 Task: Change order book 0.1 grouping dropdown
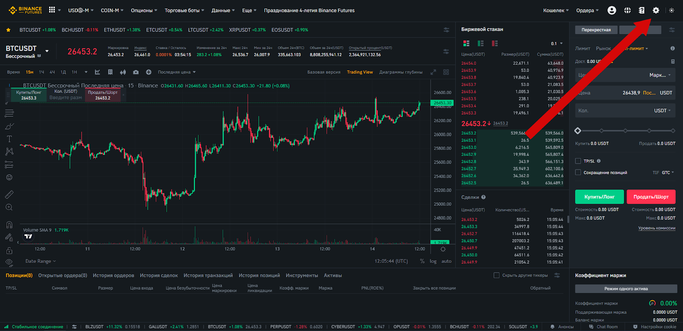[557, 43]
